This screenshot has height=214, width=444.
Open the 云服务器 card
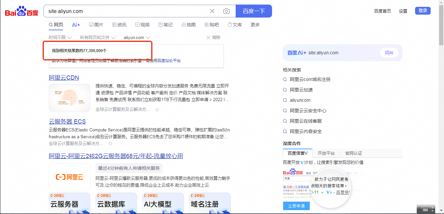pos(70,203)
